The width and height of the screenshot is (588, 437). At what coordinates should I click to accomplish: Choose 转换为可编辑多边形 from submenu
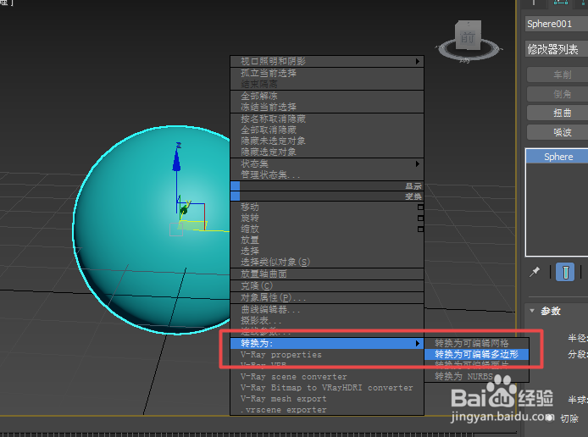(476, 354)
